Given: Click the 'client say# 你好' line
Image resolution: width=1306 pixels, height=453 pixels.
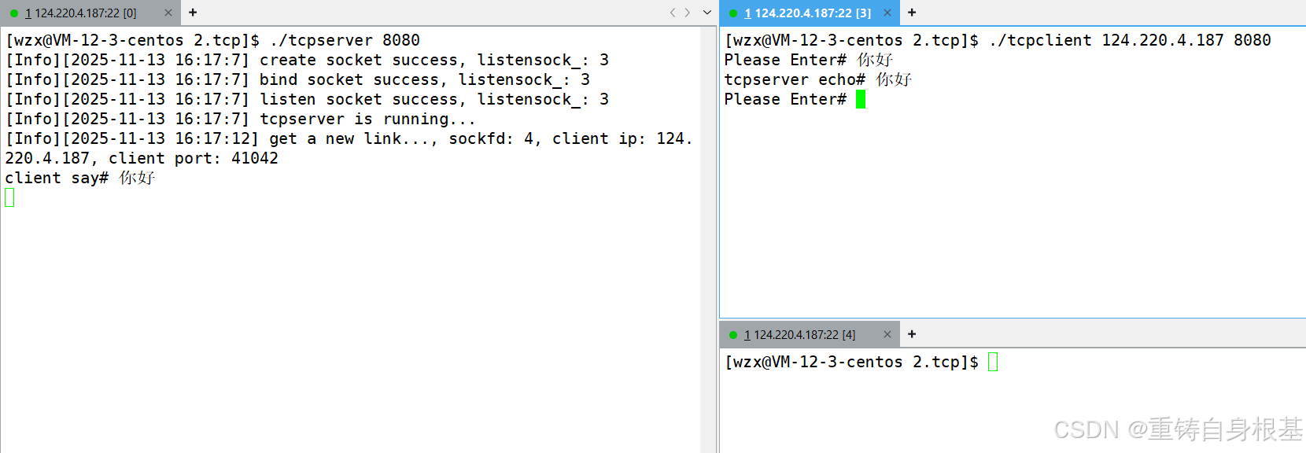Looking at the screenshot, I should click(x=80, y=178).
